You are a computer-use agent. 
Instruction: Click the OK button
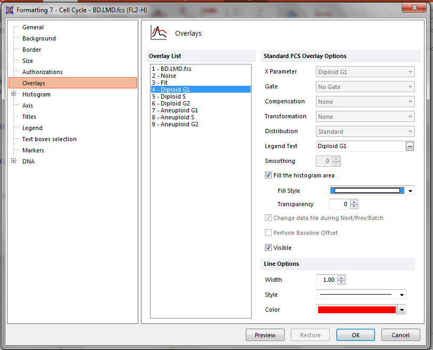pos(355,335)
